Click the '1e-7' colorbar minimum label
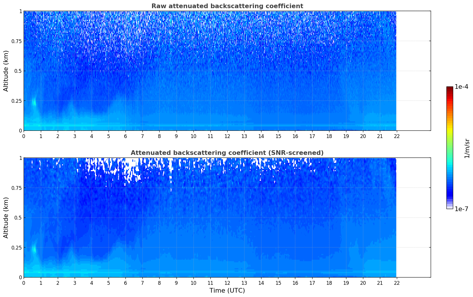This screenshot has width=473, height=297. click(x=461, y=209)
